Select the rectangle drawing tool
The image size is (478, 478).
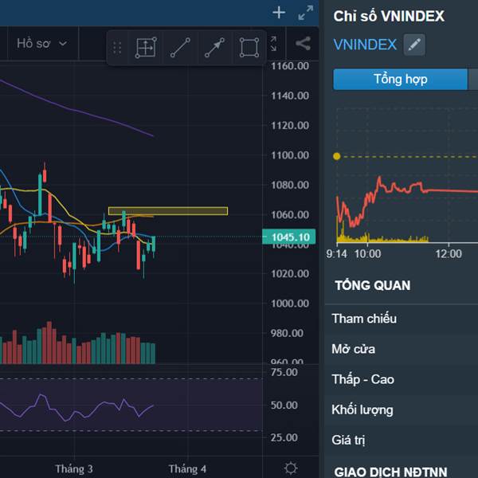249,48
